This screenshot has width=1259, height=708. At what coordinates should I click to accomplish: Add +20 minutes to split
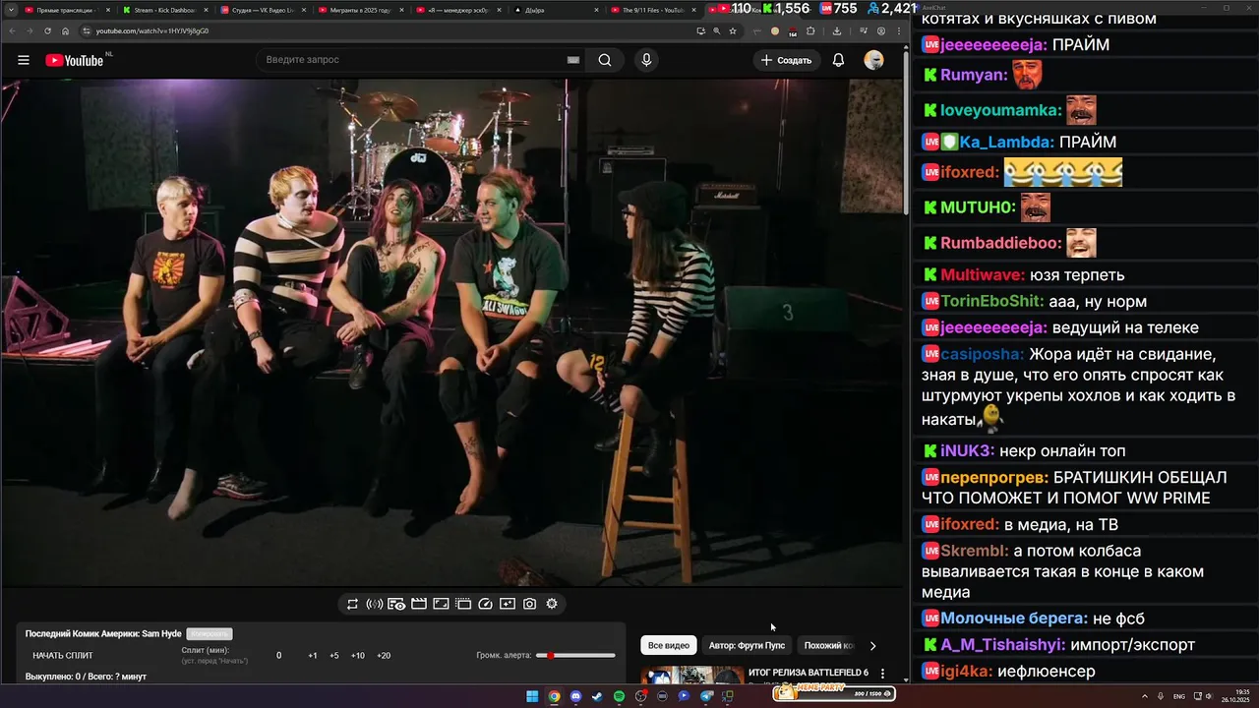pyautogui.click(x=384, y=656)
